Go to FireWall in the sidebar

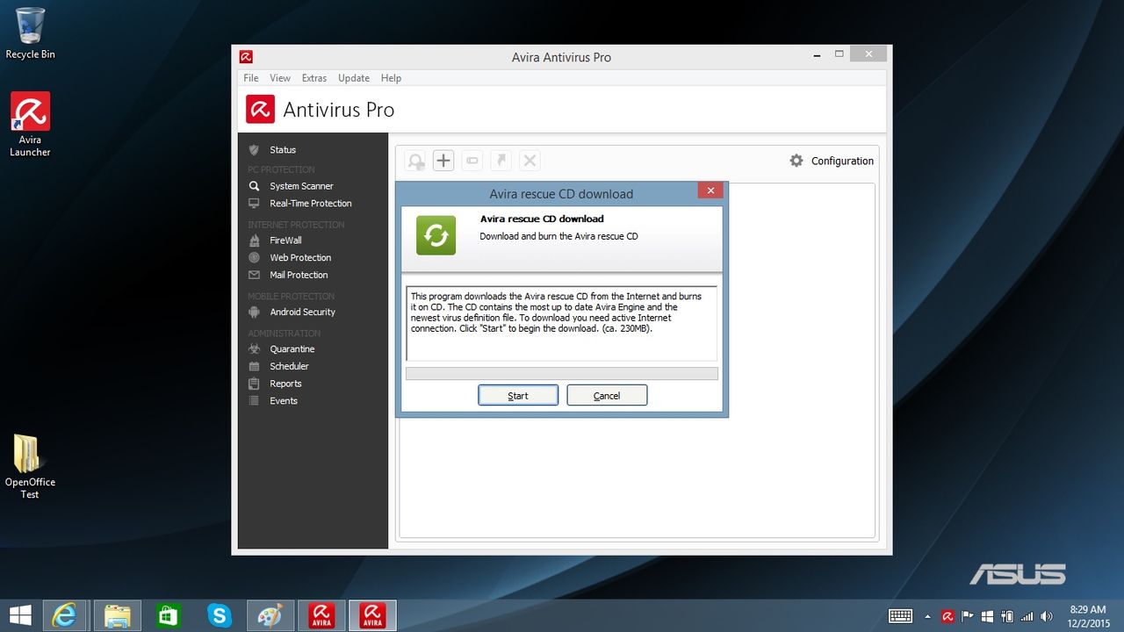pyautogui.click(x=285, y=241)
